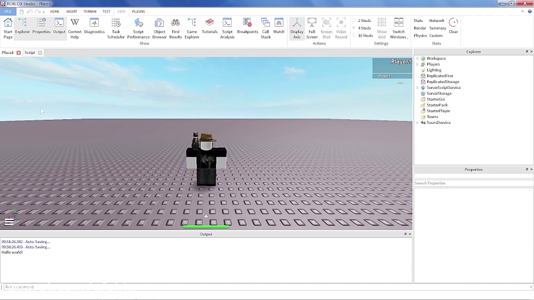The width and height of the screenshot is (534, 300).
Task: Expand the Workspace tree node
Action: (418, 59)
